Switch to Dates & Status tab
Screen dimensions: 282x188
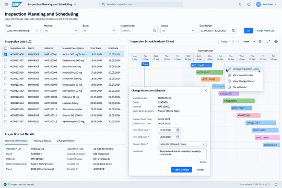(x=43, y=141)
